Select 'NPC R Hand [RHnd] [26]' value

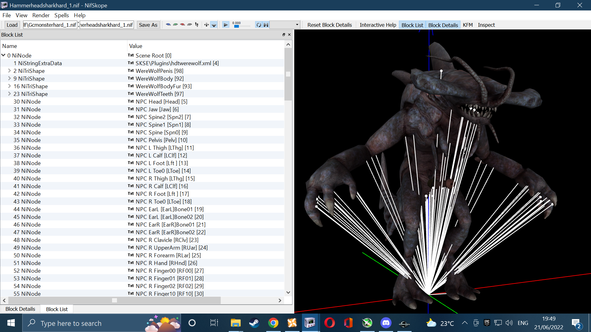pos(167,263)
